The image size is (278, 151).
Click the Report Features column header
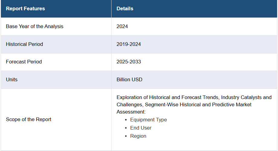(x=25, y=8)
